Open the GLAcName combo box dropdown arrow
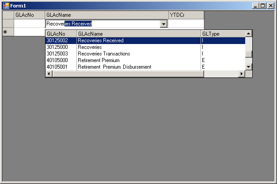 pos(164,24)
